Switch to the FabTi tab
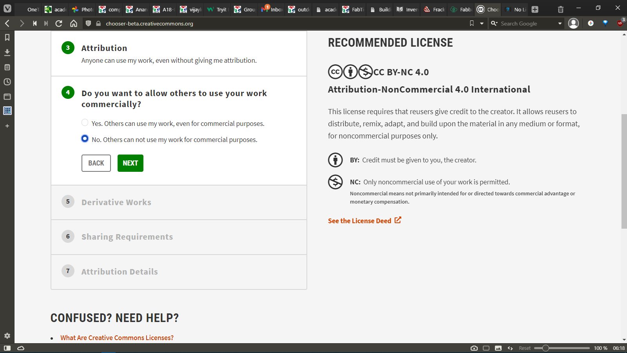 353,9
